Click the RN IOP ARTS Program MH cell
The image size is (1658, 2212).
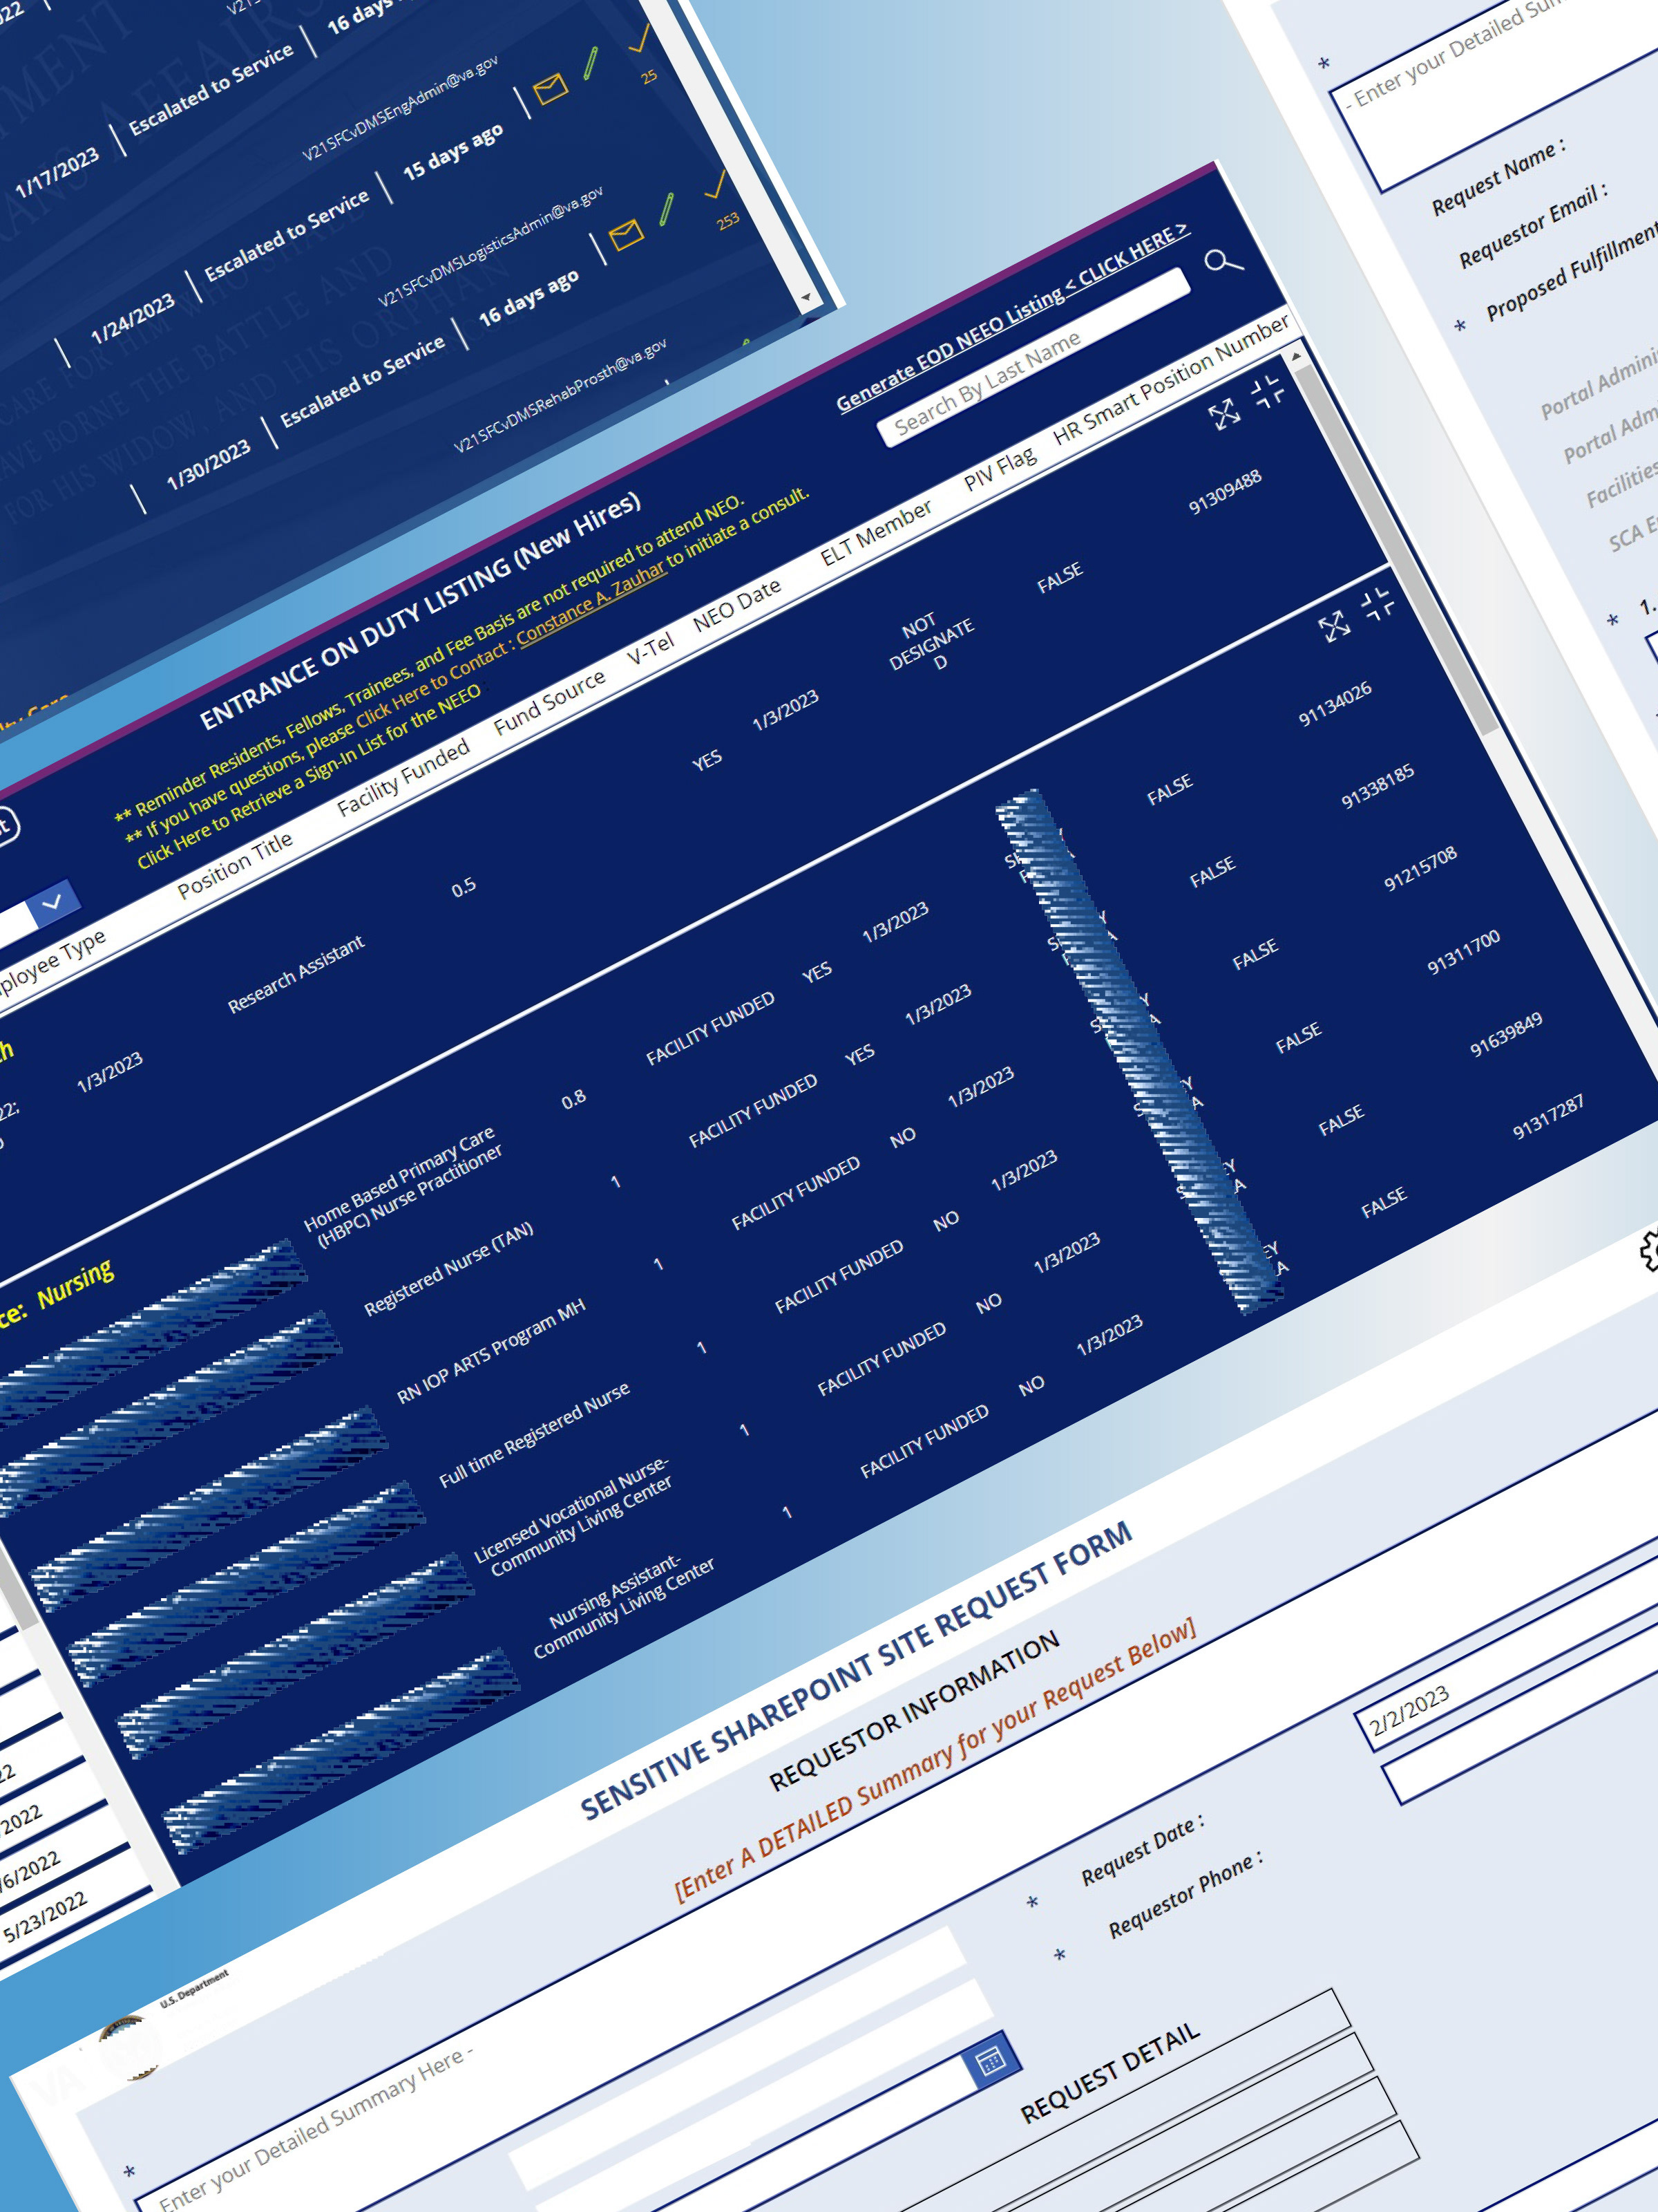coord(492,1353)
